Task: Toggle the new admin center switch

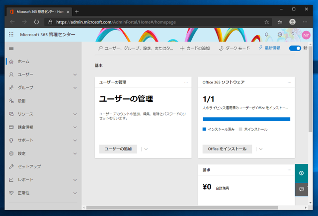Action: point(295,48)
